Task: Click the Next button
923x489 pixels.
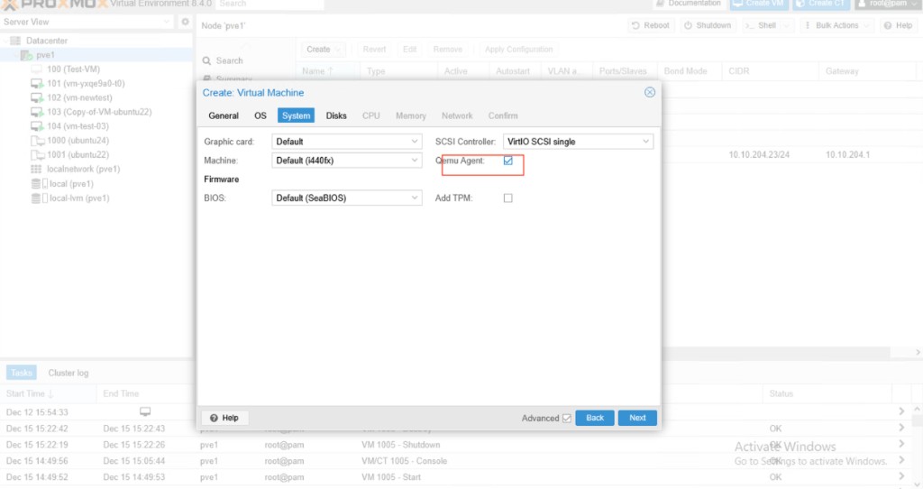Action: (637, 418)
